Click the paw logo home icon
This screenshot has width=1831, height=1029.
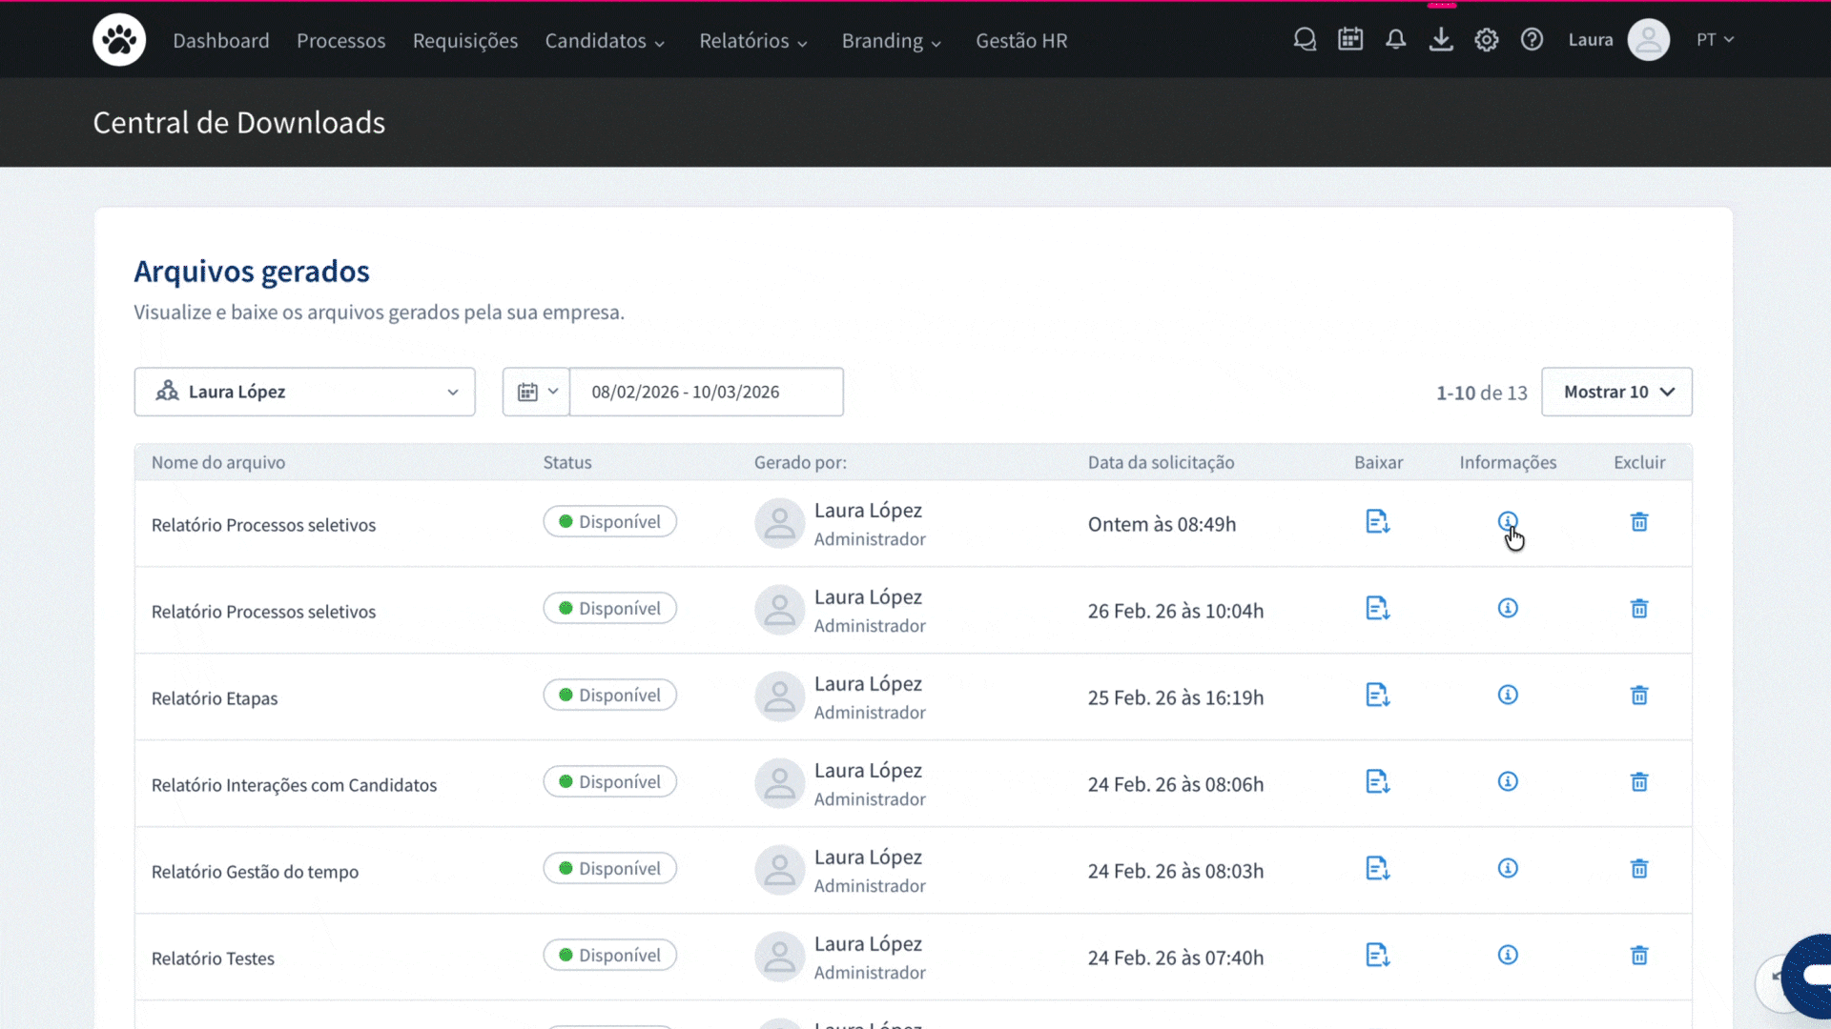click(119, 40)
